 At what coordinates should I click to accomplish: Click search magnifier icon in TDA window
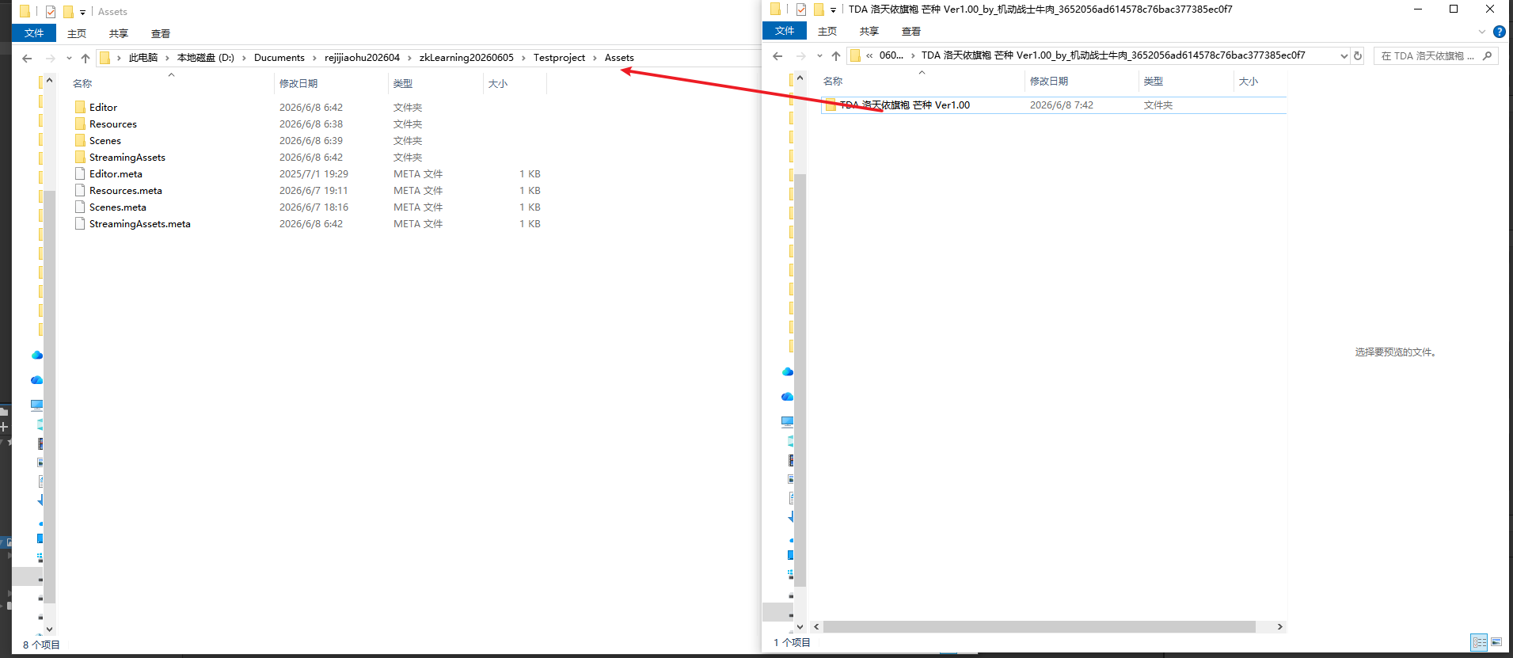point(1488,55)
